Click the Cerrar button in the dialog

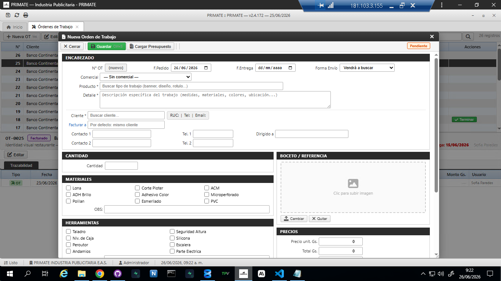click(72, 46)
